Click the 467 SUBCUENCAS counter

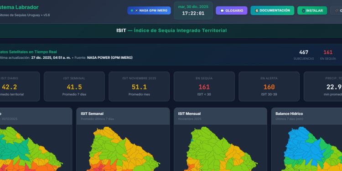coord(304,55)
